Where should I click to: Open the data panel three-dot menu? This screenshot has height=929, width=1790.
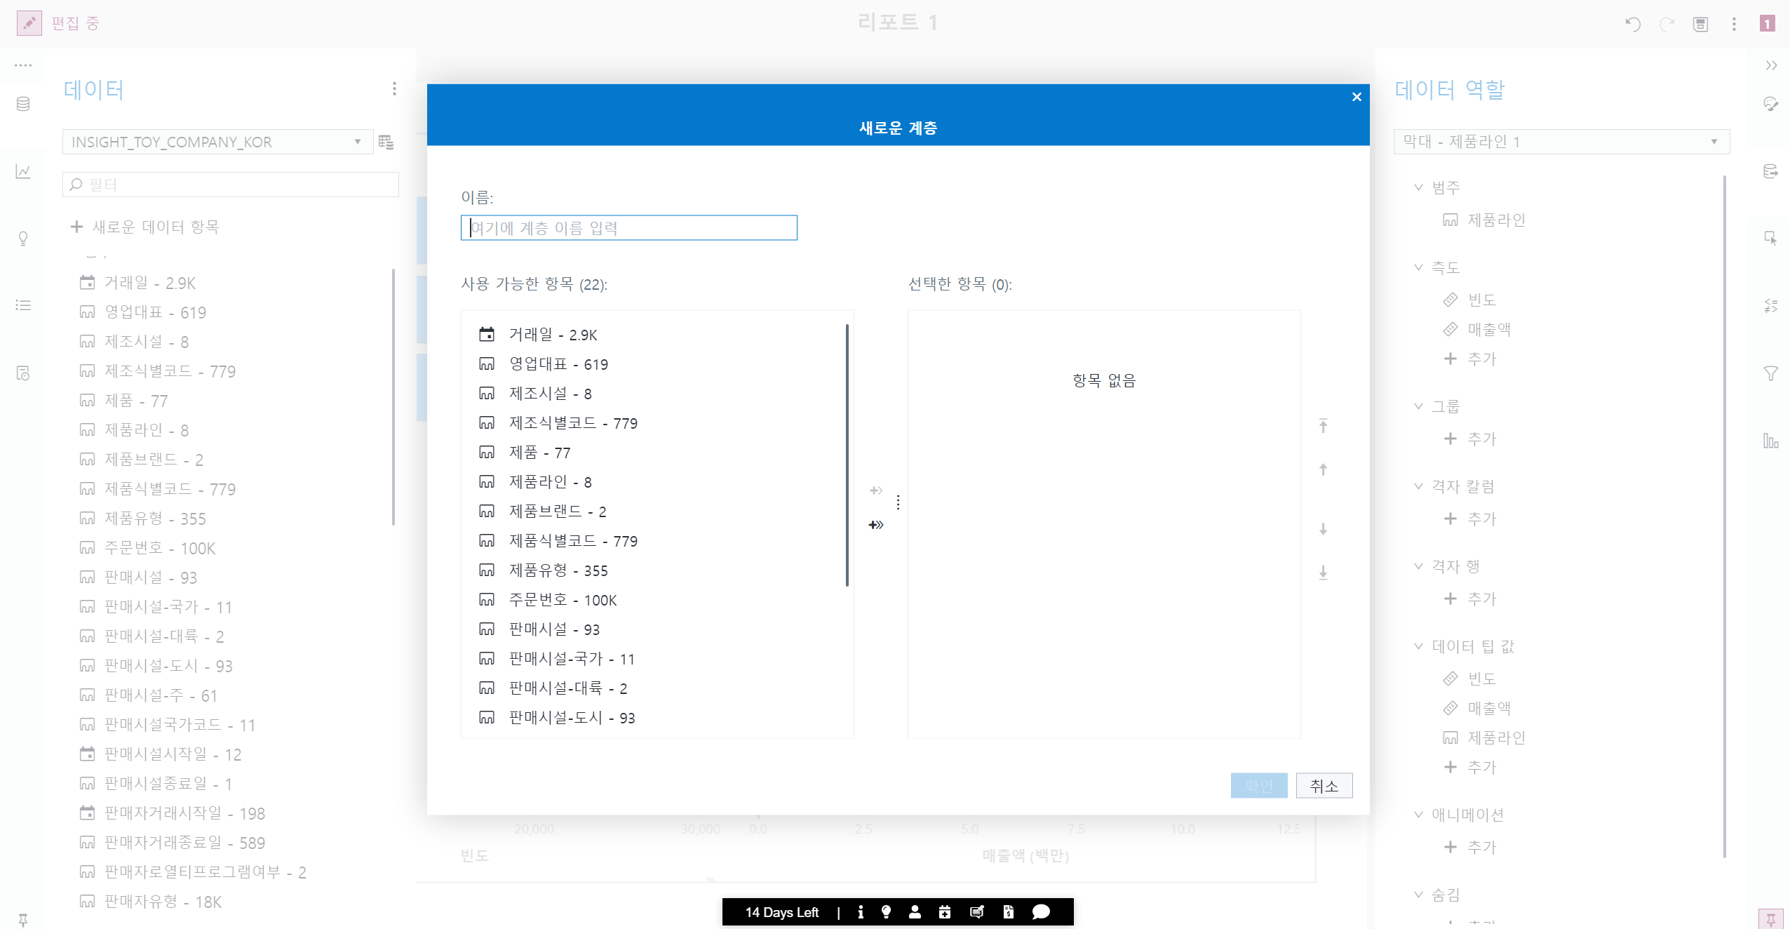(x=394, y=88)
